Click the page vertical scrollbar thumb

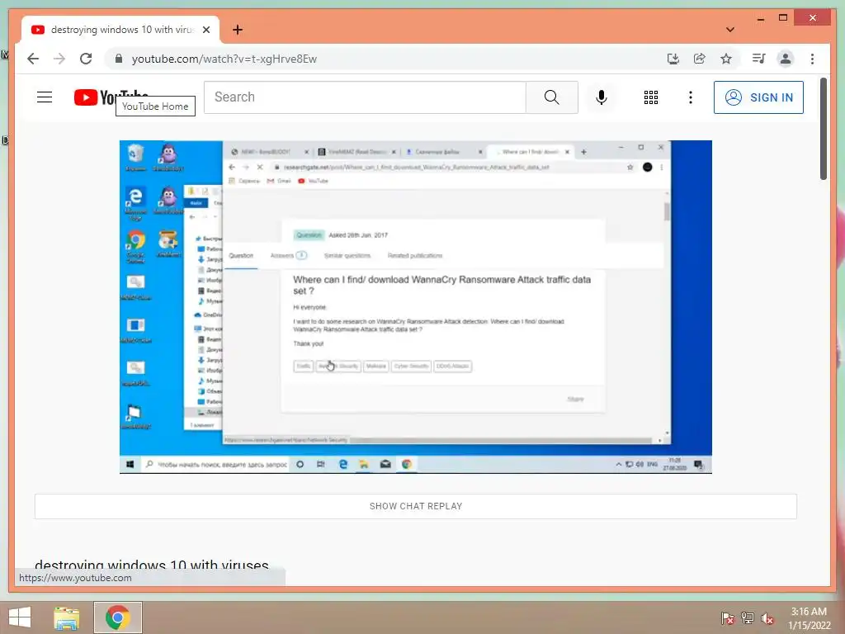click(824, 128)
